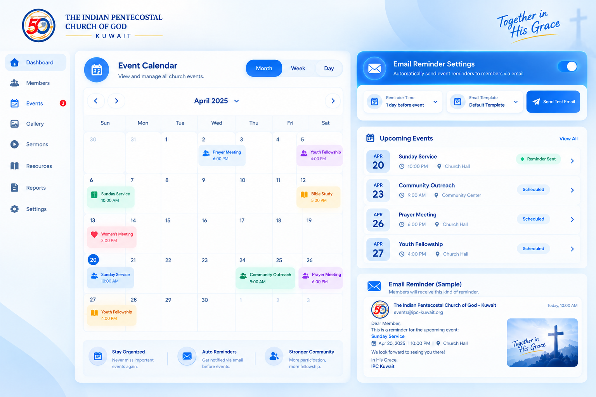
Task: Open Members people icon in sidebar
Action: 15,83
